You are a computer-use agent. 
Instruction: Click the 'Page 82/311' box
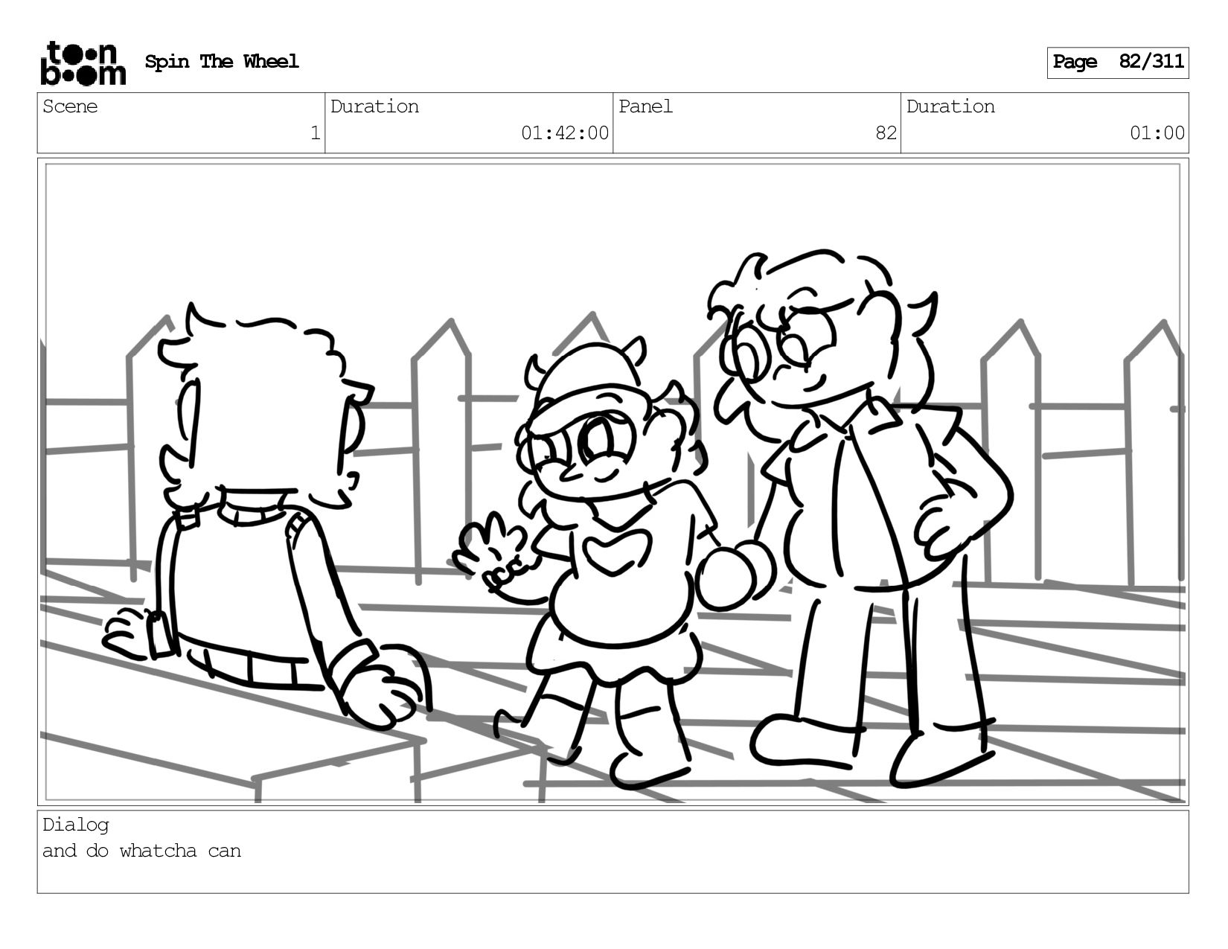[x=1117, y=63]
